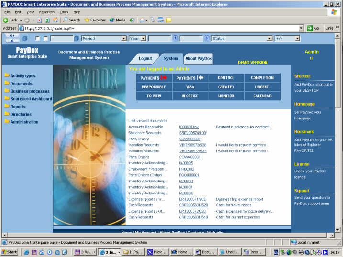Open the View menu
Image resolution: width=343 pixels, height=257 pixels.
click(30, 12)
